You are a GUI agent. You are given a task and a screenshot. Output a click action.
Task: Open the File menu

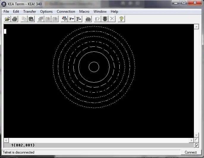[6, 12]
